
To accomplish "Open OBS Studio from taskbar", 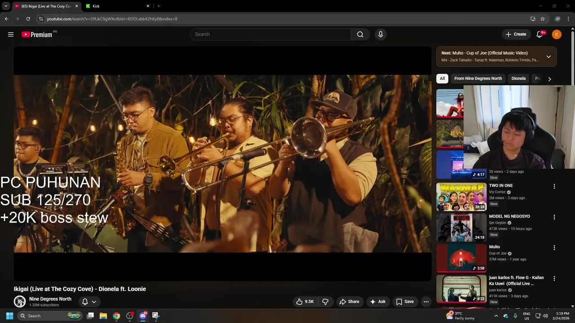I will (x=130, y=316).
